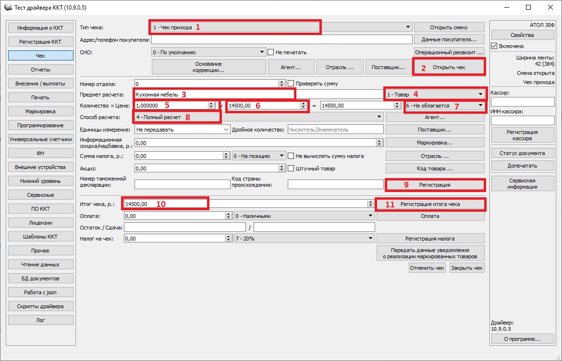The width and height of the screenshot is (562, 361).
Task: Click the 'Кассир' input field
Action: coord(522,102)
